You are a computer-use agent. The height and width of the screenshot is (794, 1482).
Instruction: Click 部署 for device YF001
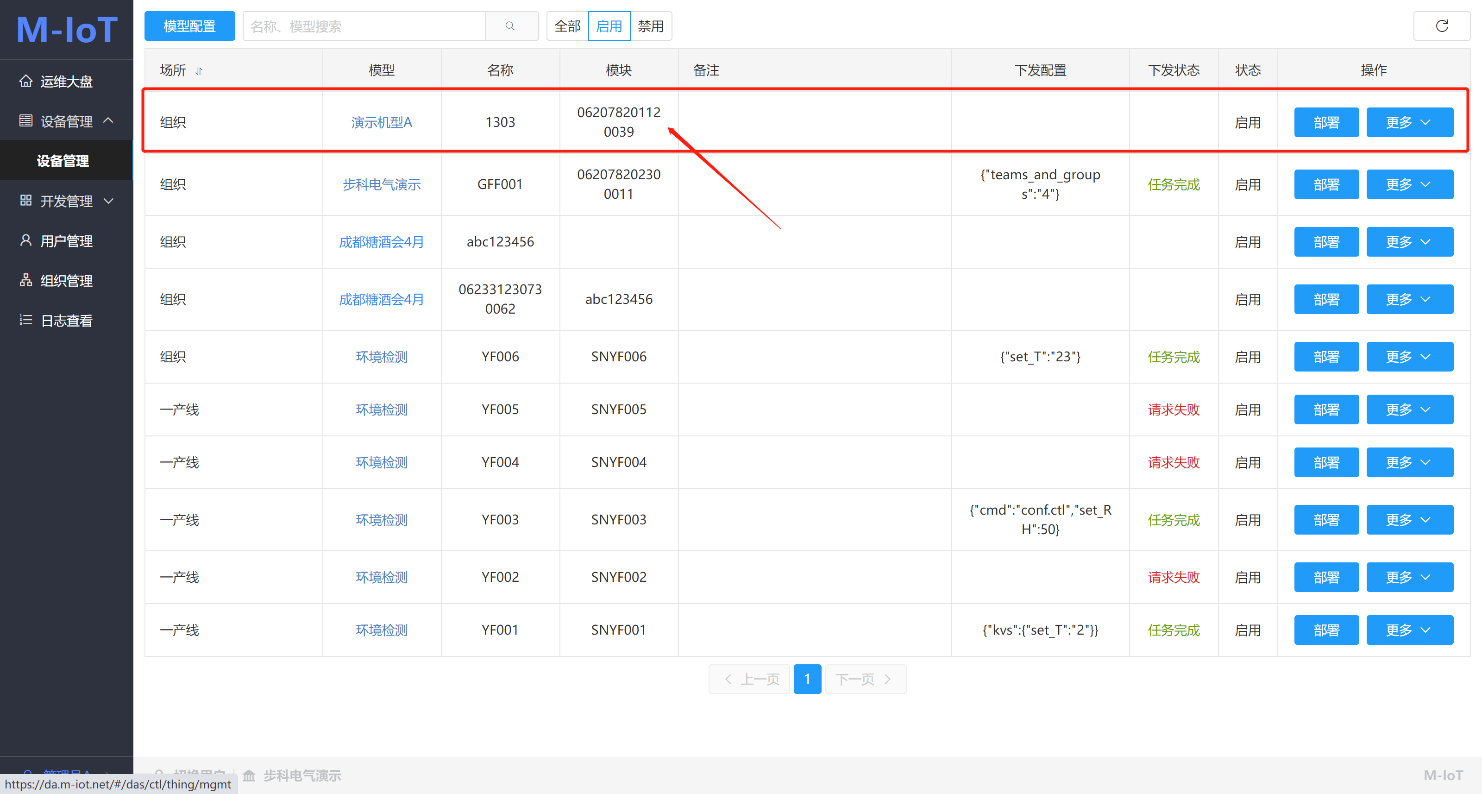pos(1326,630)
